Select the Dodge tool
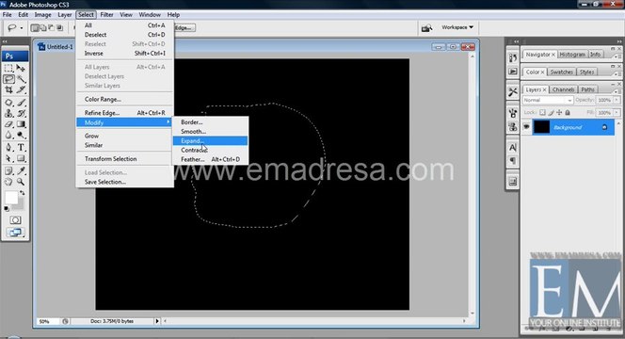The width and height of the screenshot is (625, 339). pyautogui.click(x=21, y=136)
